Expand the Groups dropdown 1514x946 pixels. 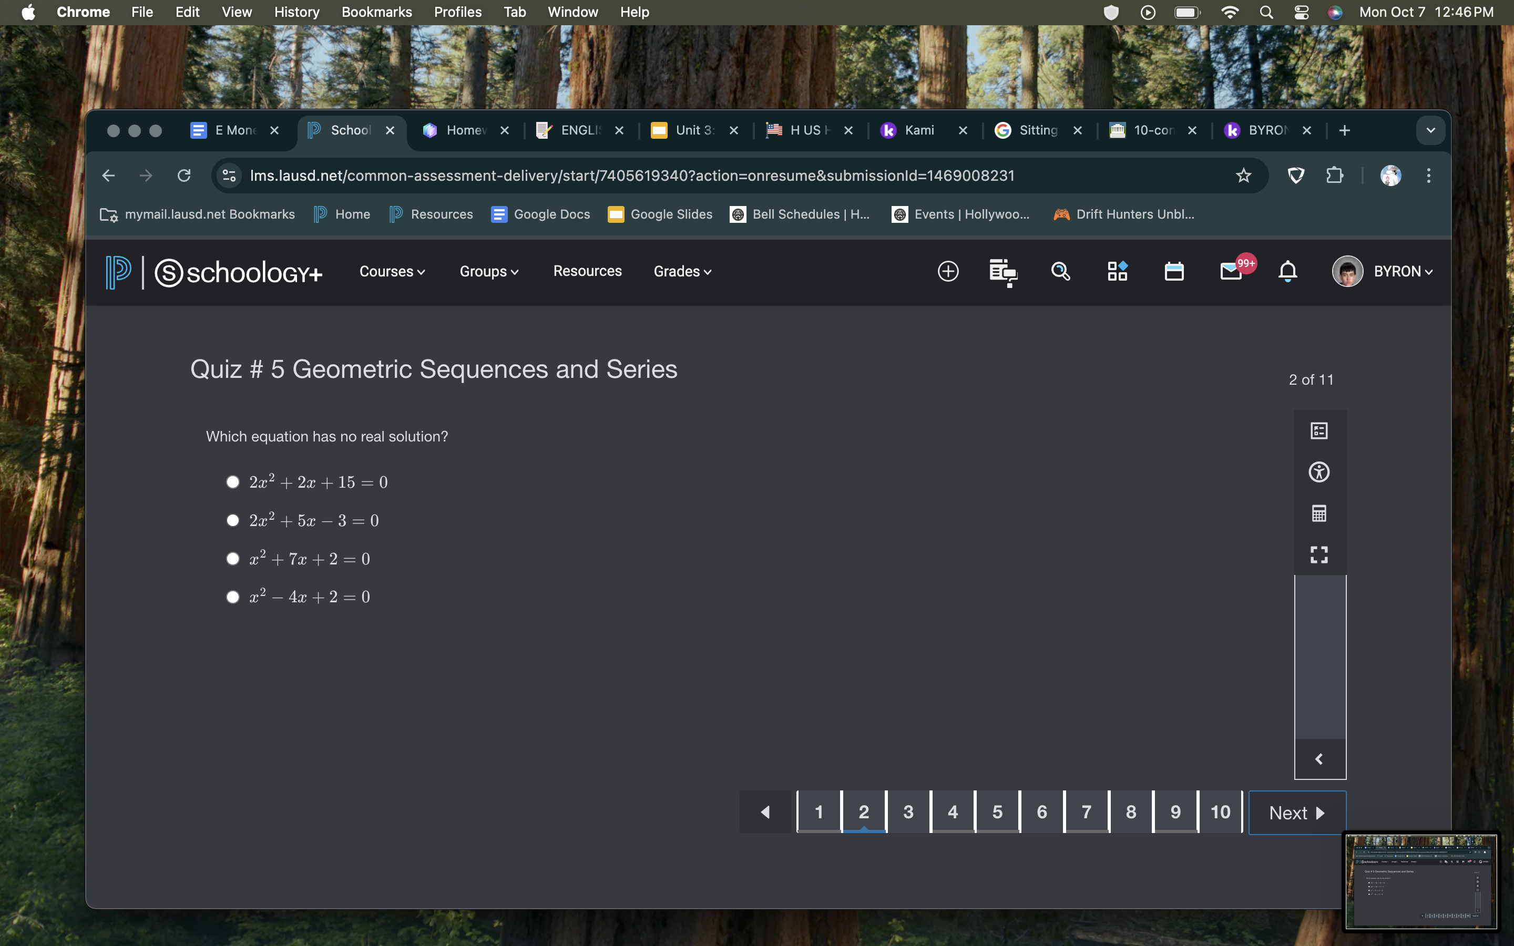[489, 271]
